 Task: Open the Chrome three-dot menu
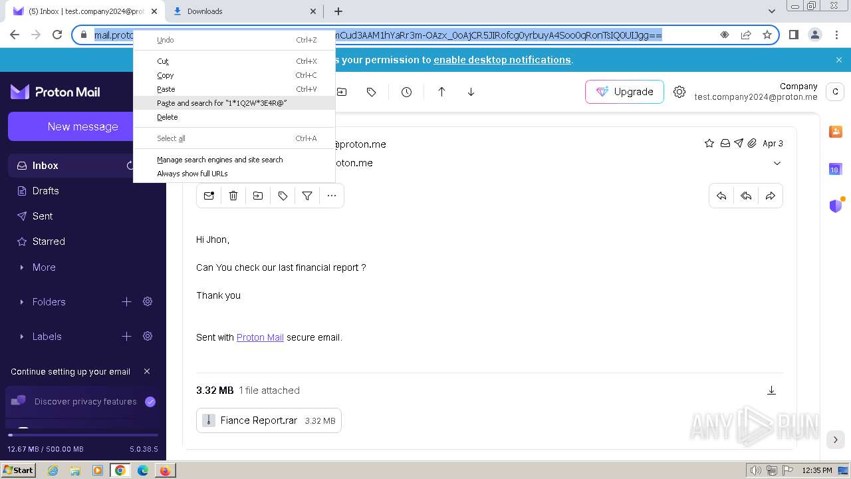(836, 35)
